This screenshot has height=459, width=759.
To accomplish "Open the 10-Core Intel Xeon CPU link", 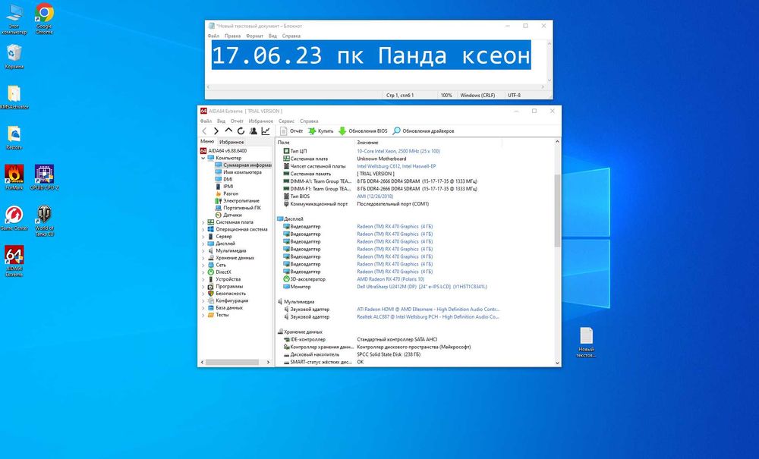I will pyautogui.click(x=398, y=151).
